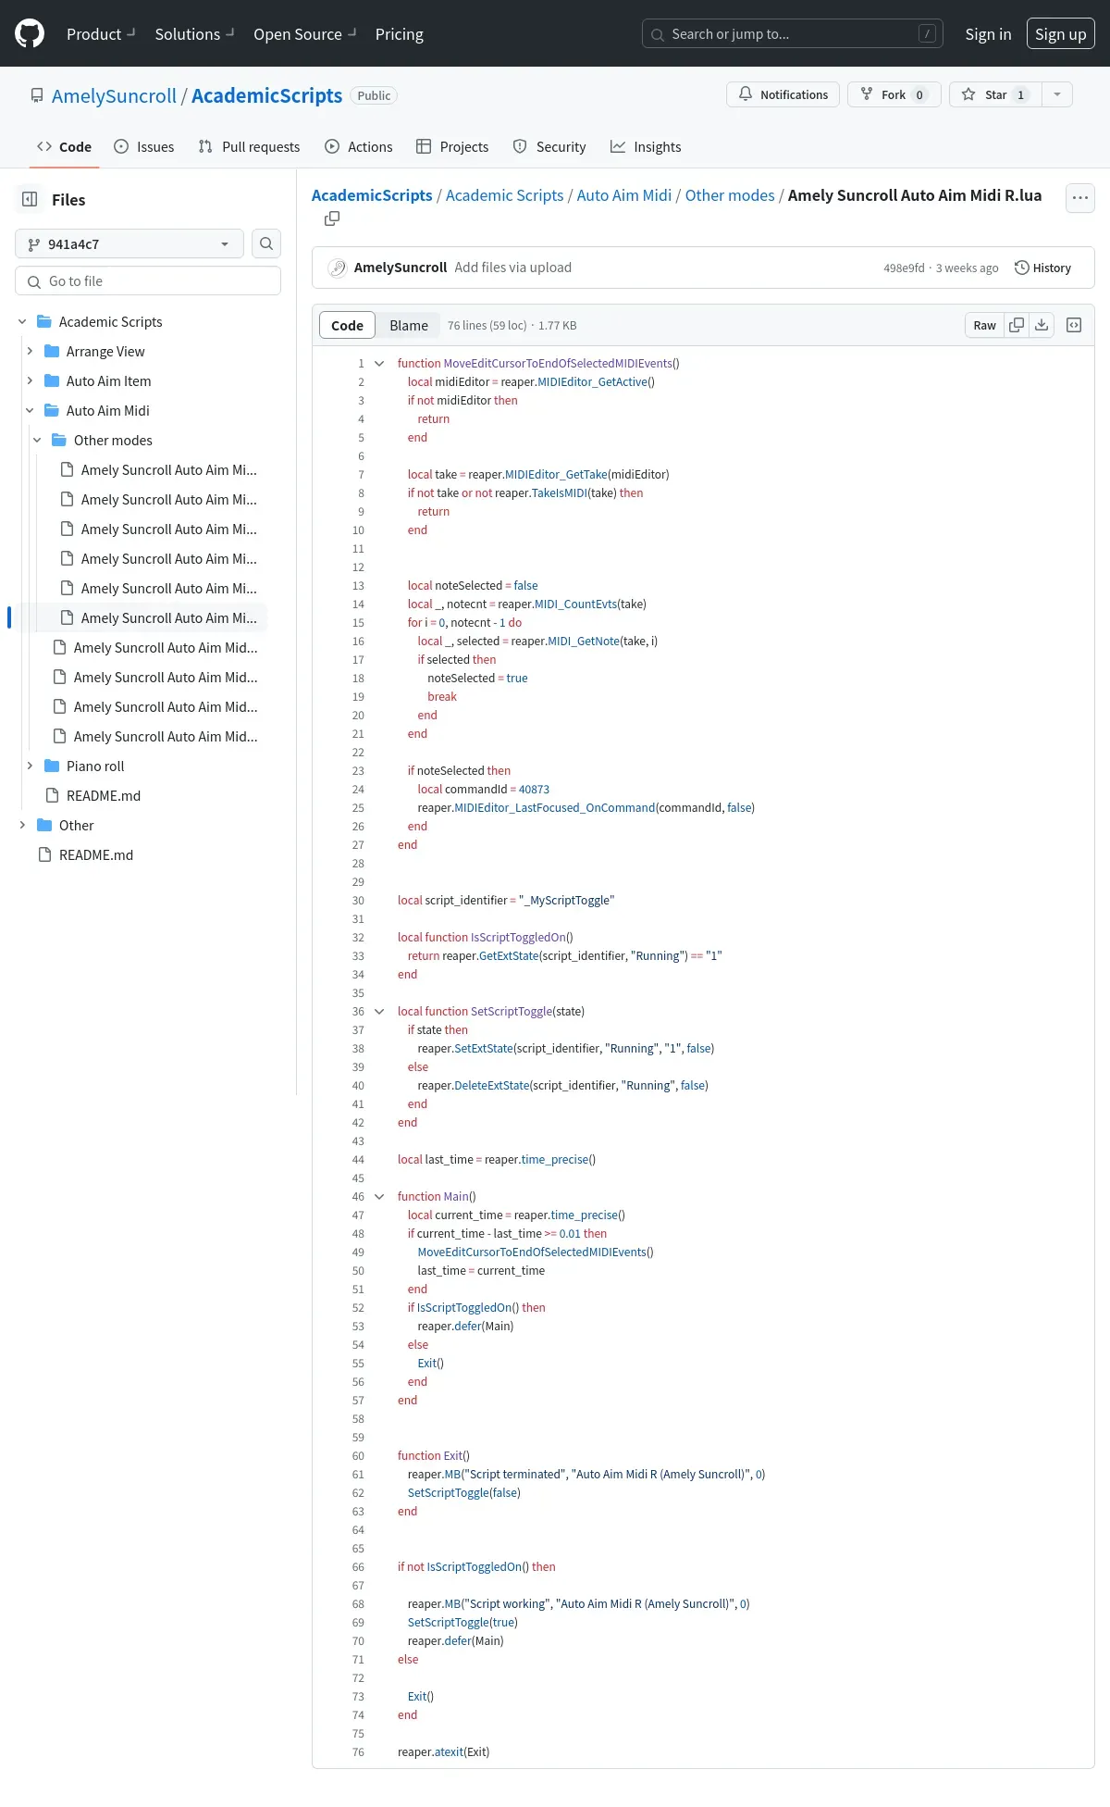Switch to Code view toggle
1110x1807 pixels.
347,325
